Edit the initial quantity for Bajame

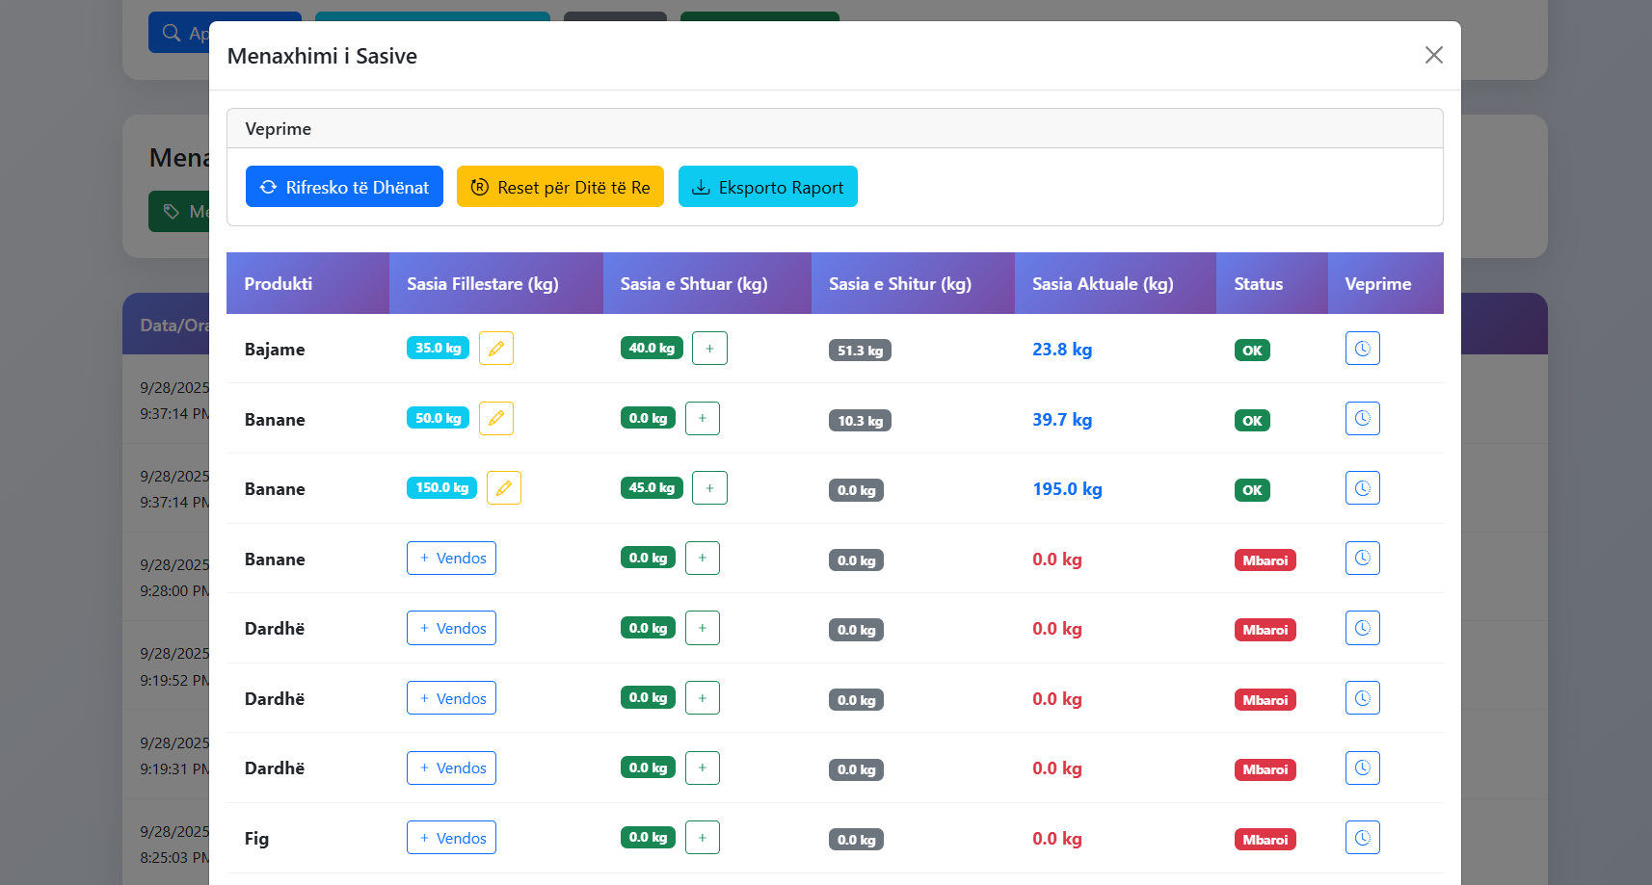click(495, 348)
